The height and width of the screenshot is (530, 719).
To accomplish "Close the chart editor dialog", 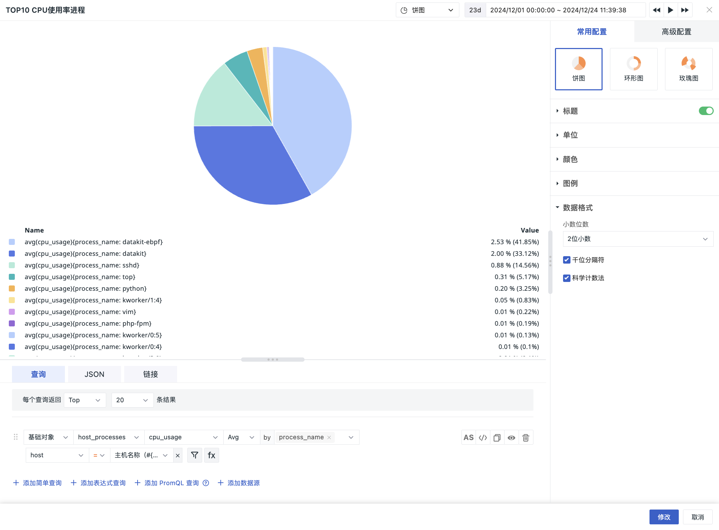I will tap(709, 10).
